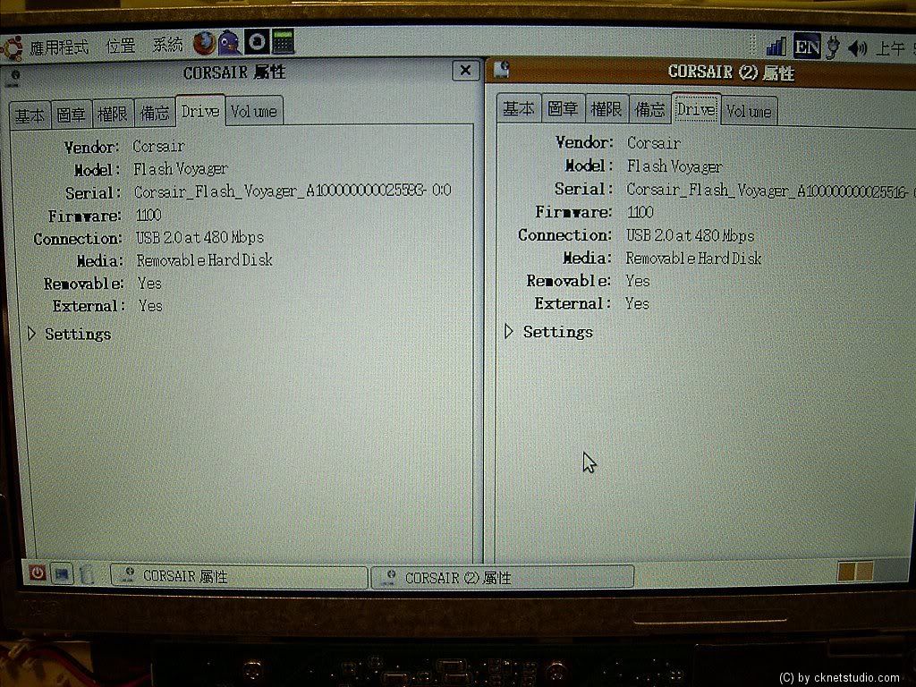This screenshot has height=687, width=916.
Task: Open the 系統 menu
Action: click(x=167, y=45)
